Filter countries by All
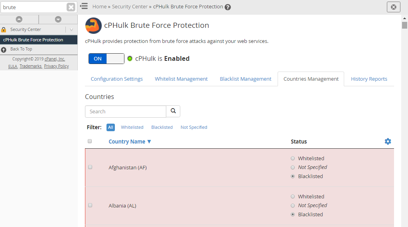This screenshot has width=408, height=227. (110, 127)
